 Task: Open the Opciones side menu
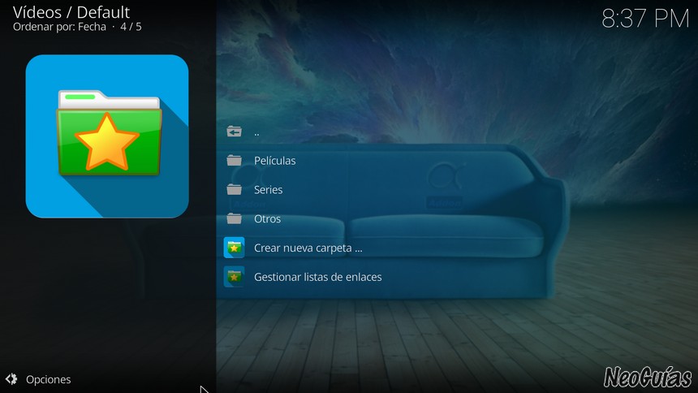click(x=48, y=379)
